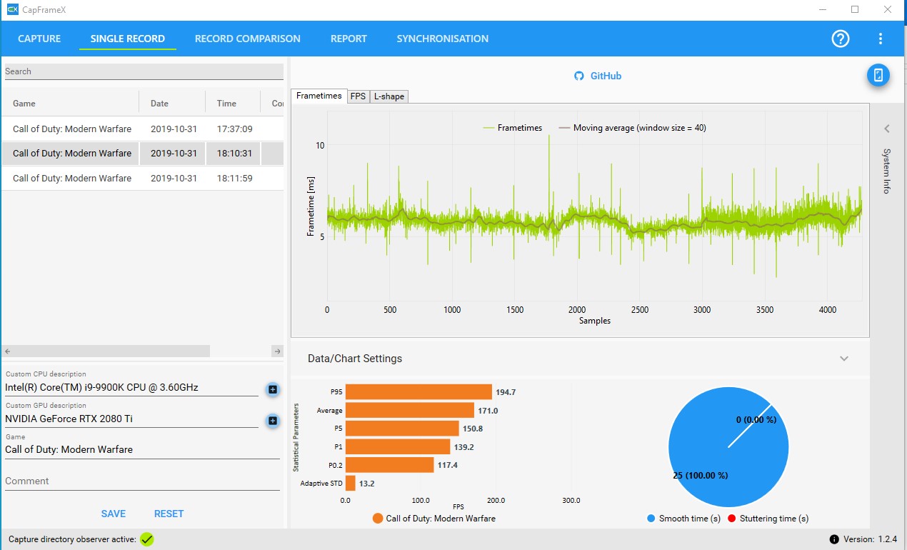This screenshot has height=550, width=907.
Task: Click the Adaptive STD bar
Action: point(351,484)
